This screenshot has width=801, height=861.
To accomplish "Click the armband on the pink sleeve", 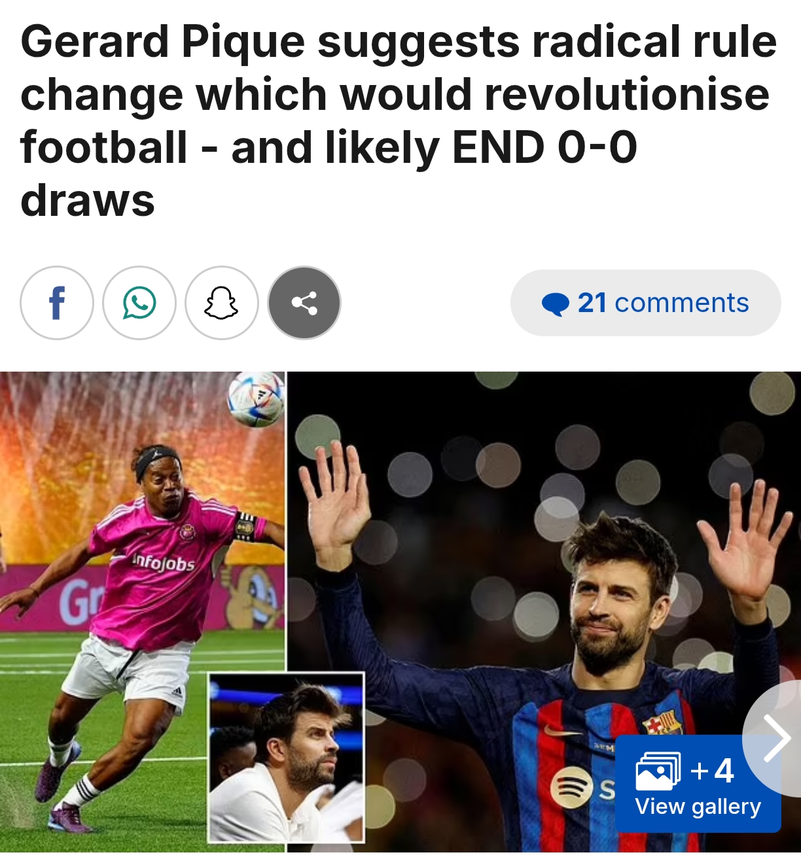I will pos(245,526).
